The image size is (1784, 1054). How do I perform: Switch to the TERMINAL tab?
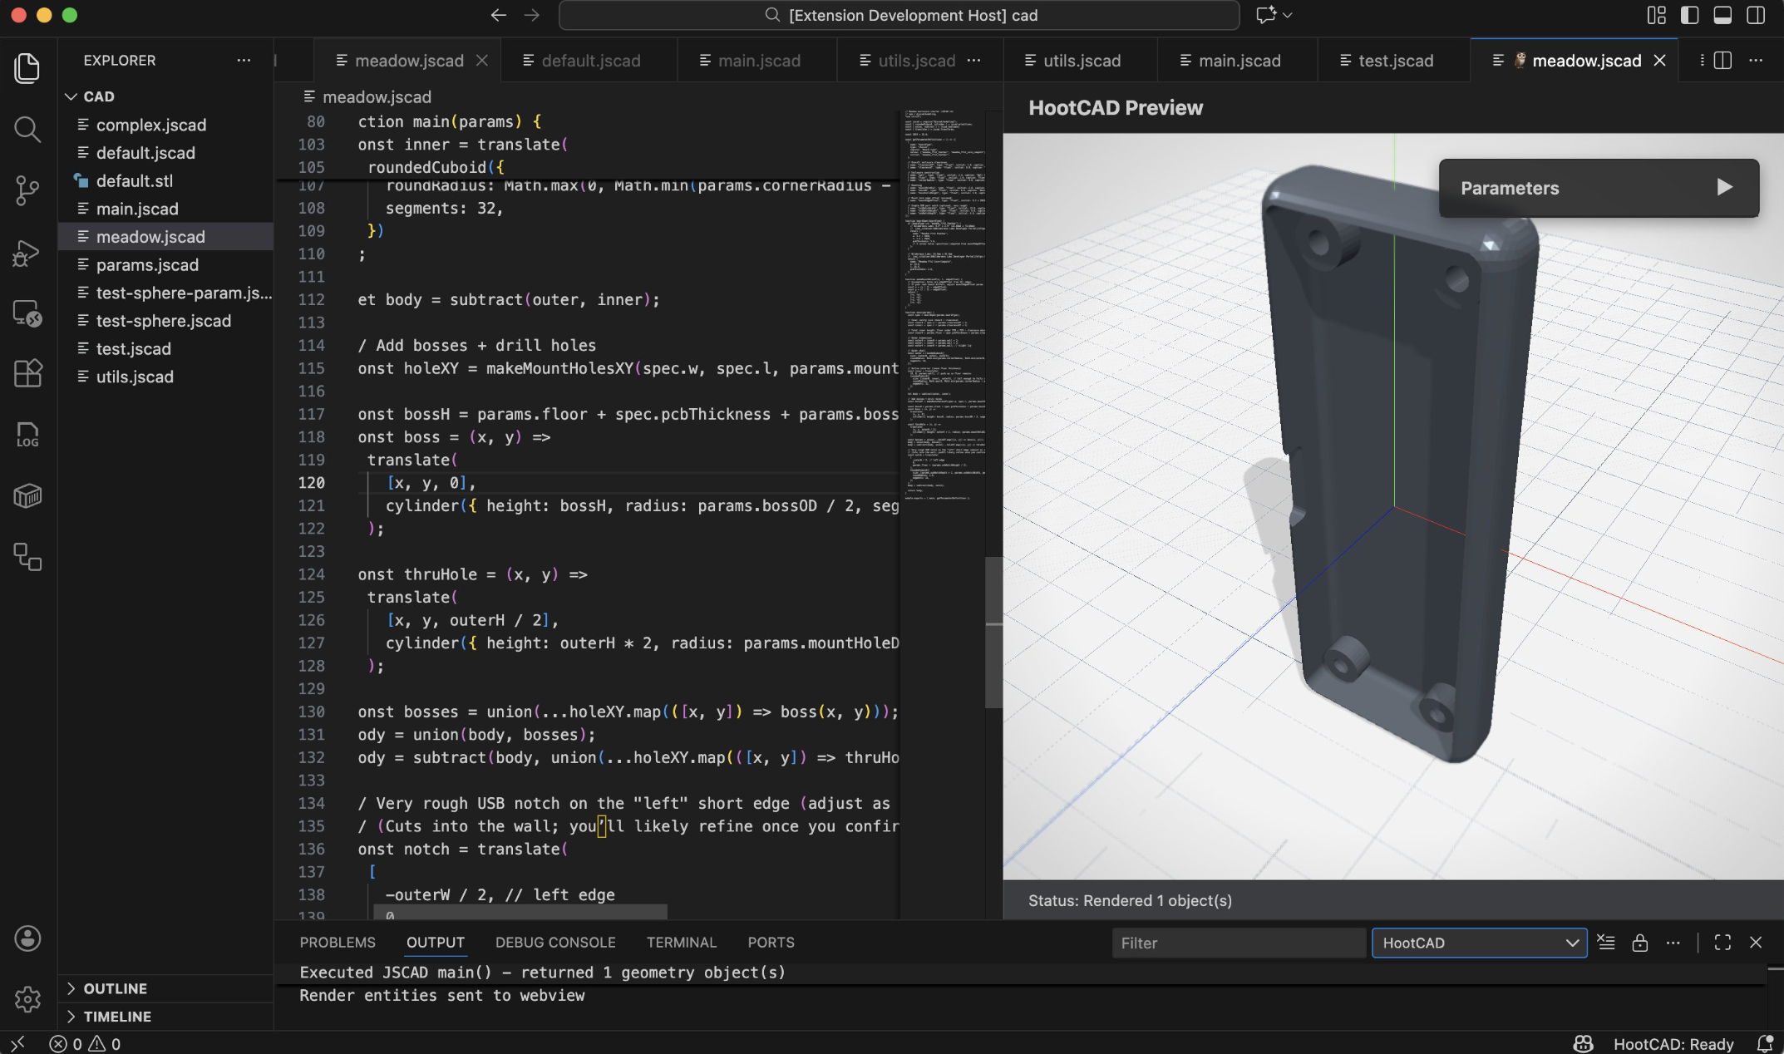pos(681,943)
